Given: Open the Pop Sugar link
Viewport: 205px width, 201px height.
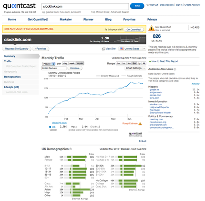Looking at the screenshot, I should coord(154,110).
